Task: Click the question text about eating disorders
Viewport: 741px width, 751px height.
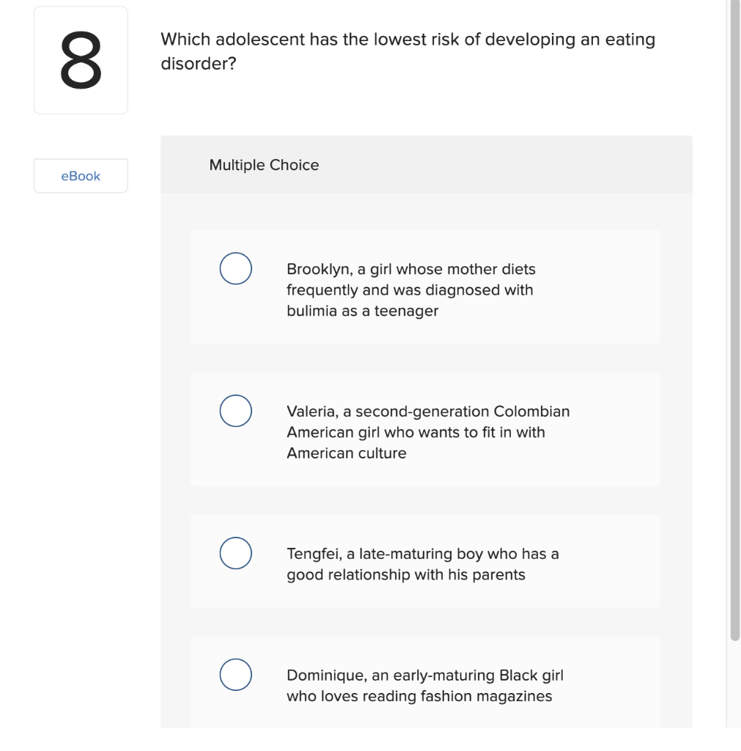Action: tap(408, 50)
